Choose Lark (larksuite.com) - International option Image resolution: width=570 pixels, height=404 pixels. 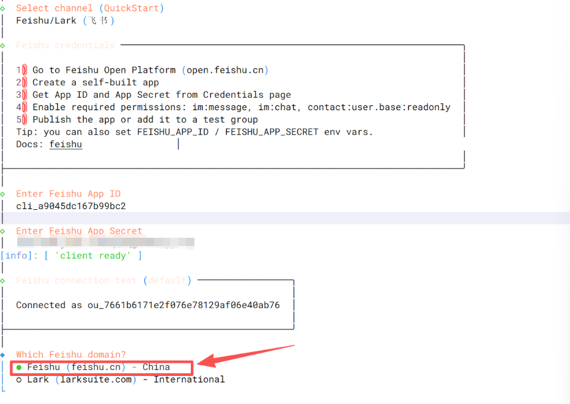point(120,380)
